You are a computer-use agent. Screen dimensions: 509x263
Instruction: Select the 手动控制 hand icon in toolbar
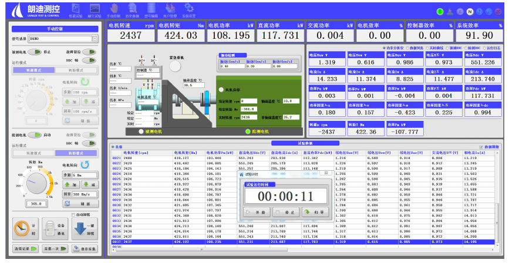click(x=114, y=9)
